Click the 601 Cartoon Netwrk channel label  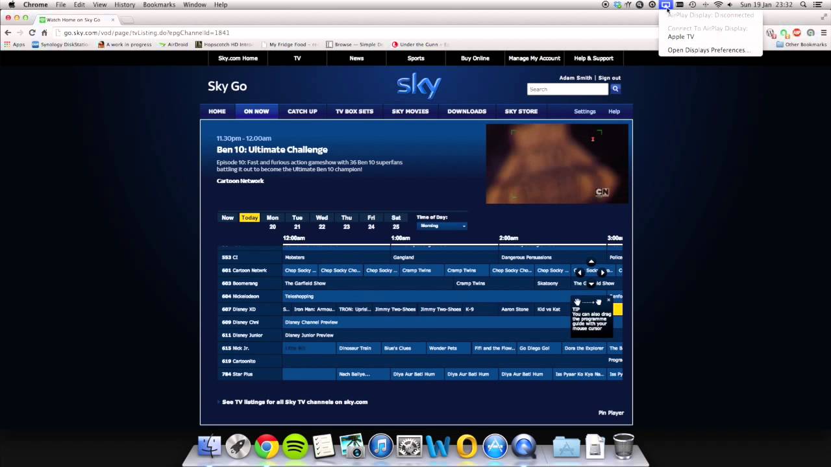pyautogui.click(x=244, y=270)
